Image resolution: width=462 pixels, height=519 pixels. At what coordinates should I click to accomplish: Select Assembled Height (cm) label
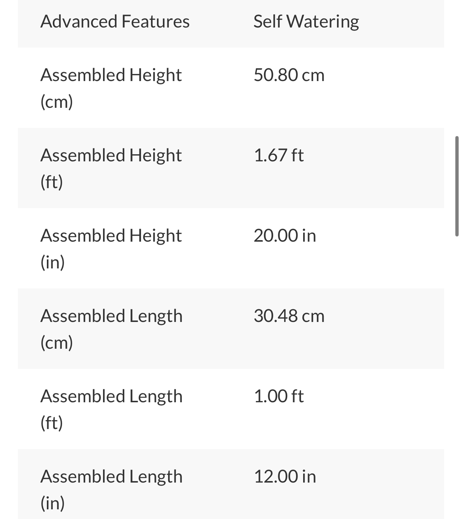tap(111, 88)
